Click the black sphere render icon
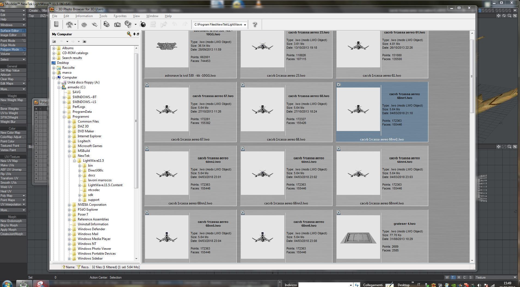The image size is (520, 287). pos(143,24)
